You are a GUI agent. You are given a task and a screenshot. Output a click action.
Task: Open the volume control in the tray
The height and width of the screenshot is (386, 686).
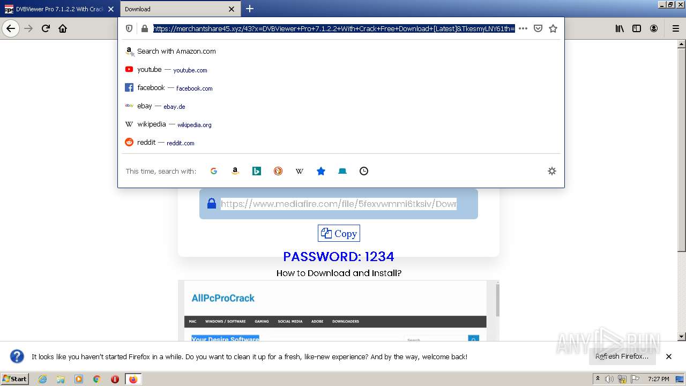coord(609,379)
